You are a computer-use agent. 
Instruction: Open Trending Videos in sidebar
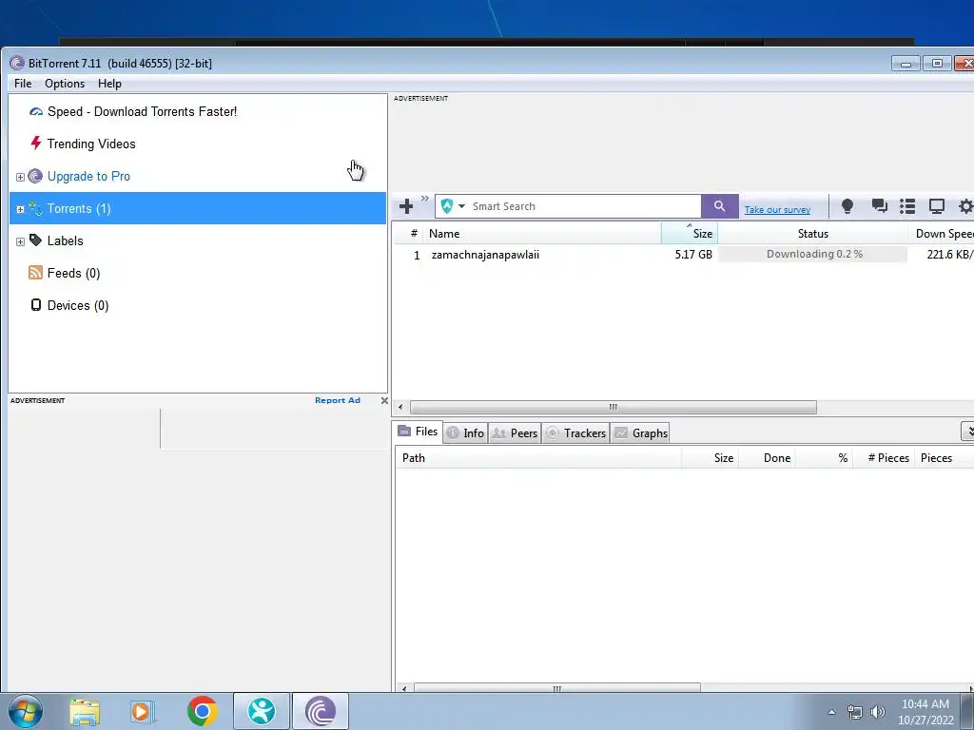(91, 144)
